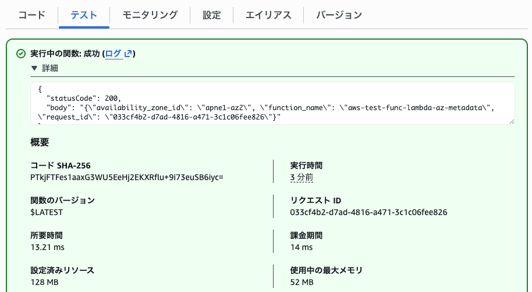
Task: Click the リクエスト ID label
Action: pos(315,200)
